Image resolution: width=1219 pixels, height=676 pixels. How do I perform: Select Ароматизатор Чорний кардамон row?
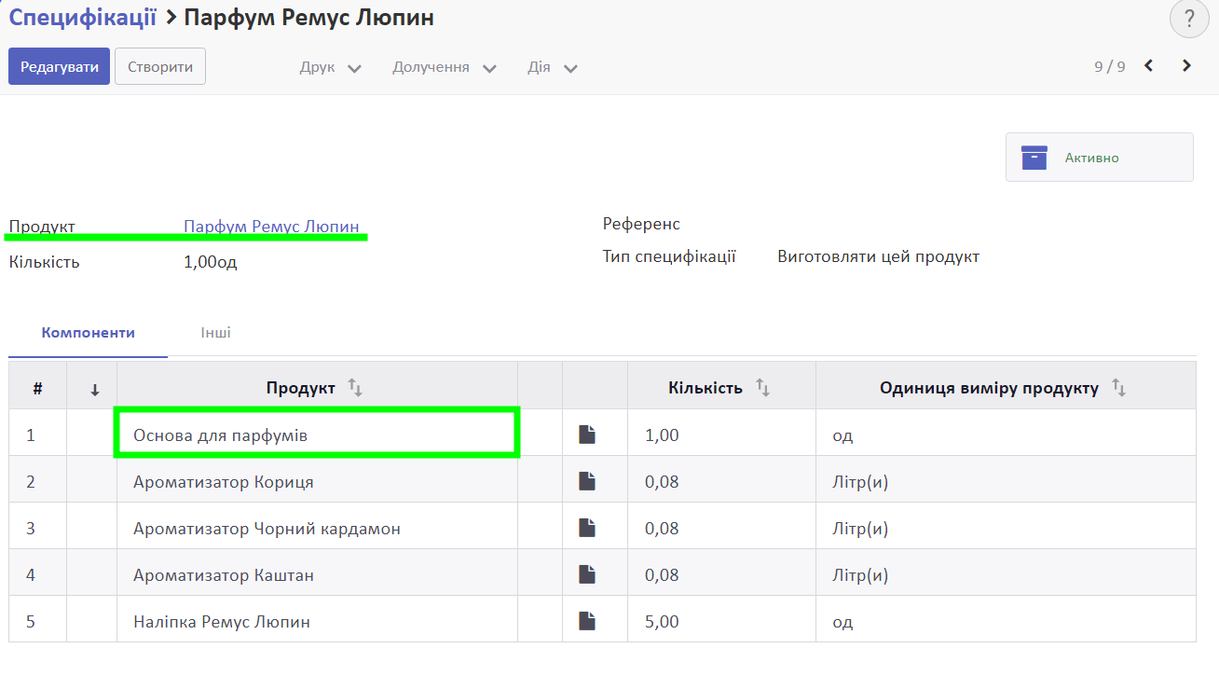(602, 527)
